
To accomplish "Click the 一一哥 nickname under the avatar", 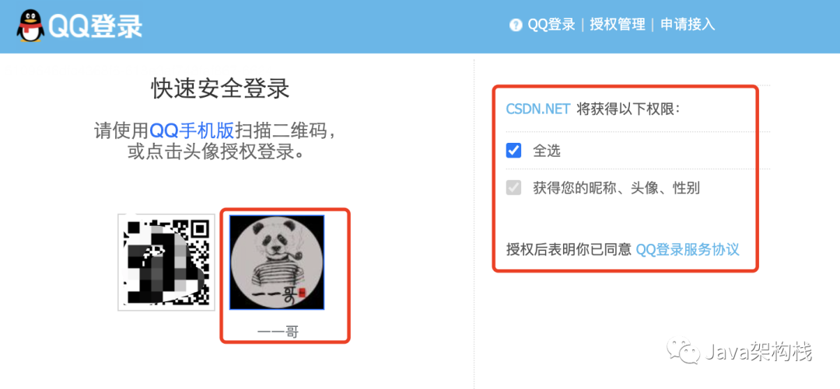I will point(277,332).
